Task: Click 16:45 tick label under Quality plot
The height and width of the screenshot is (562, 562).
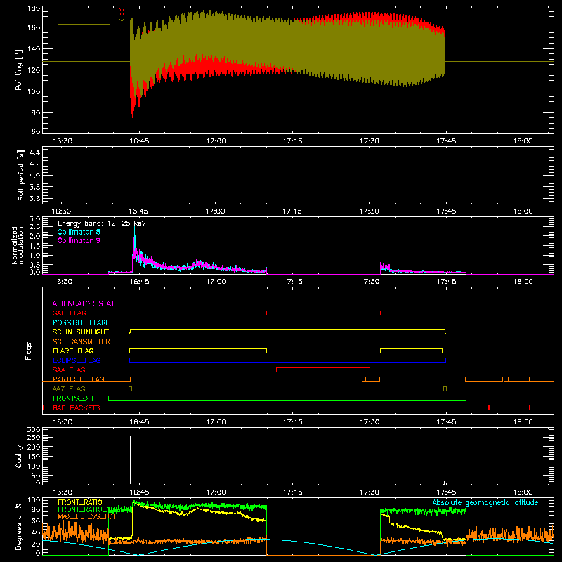Action: [139, 492]
